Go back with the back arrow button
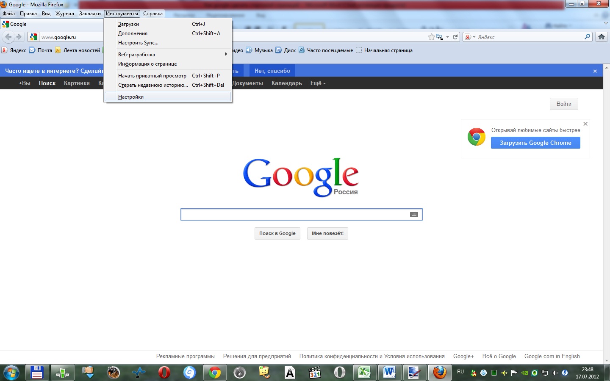Screen dimensions: 610x381 pos(8,37)
